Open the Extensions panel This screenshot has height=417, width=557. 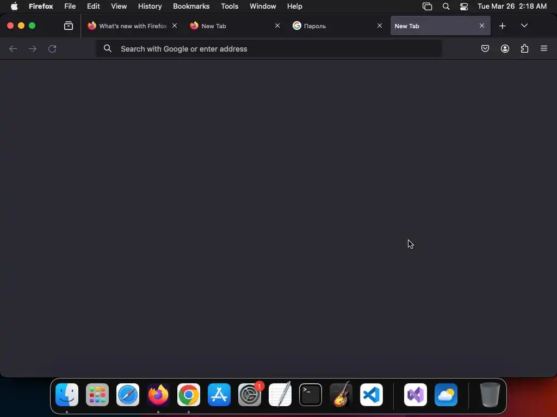[524, 48]
